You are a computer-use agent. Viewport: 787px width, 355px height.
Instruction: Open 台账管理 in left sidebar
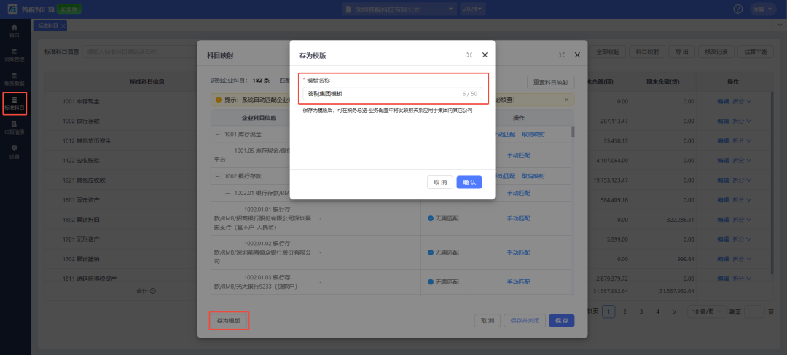coord(15,55)
